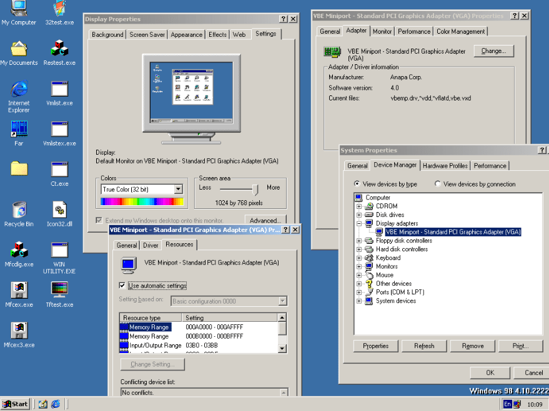Viewport: 549px width, 411px height.
Task: Click the resource list scroll down arrow
Action: pyautogui.click(x=282, y=349)
